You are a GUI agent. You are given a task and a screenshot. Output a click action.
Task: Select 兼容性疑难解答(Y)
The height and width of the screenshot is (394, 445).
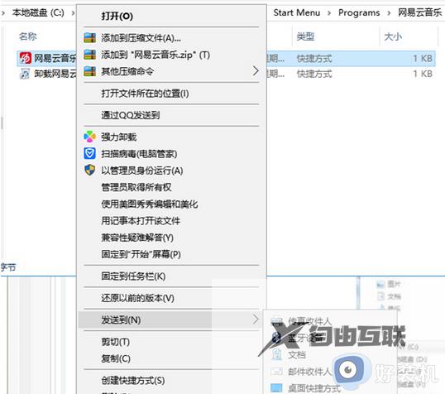[137, 238]
